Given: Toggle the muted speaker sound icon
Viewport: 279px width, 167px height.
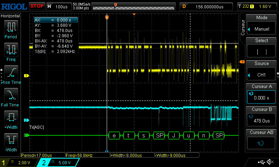Looking at the screenshot, I should pos(271,162).
